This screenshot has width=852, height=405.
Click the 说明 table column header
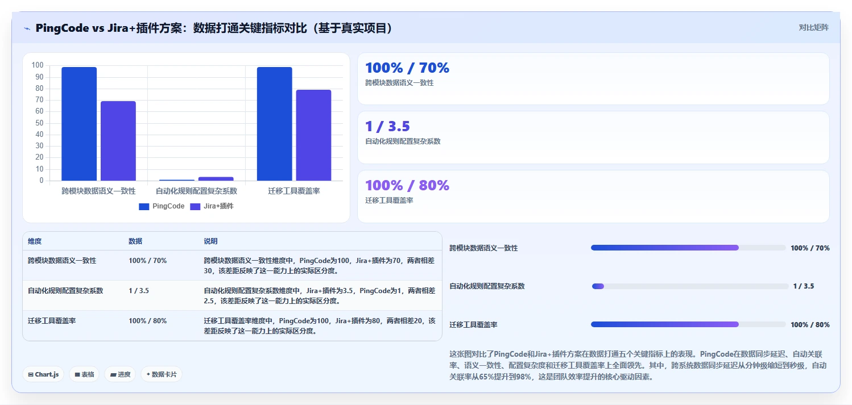click(211, 241)
